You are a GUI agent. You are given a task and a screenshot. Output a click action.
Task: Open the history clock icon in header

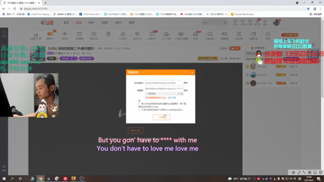point(235,22)
